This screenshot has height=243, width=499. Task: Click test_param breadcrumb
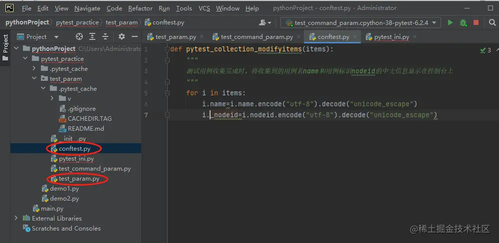pyautogui.click(x=121, y=22)
